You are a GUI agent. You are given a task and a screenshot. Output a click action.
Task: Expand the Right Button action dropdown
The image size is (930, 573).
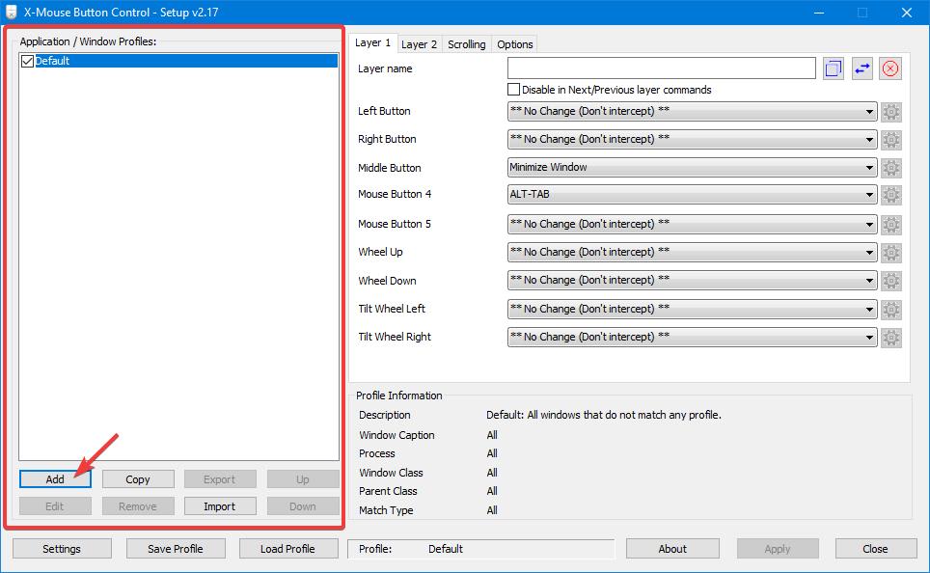click(x=692, y=140)
